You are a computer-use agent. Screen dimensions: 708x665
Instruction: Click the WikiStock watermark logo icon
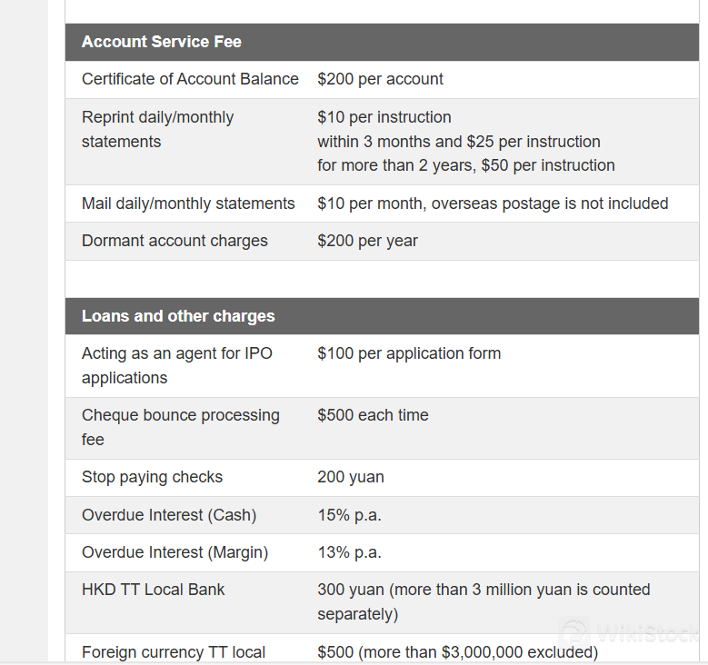(x=575, y=633)
